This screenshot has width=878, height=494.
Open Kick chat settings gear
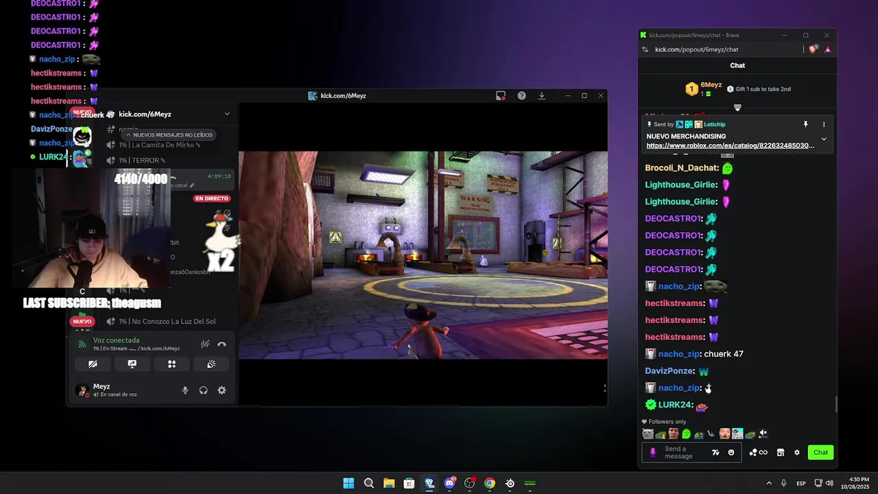pos(796,452)
